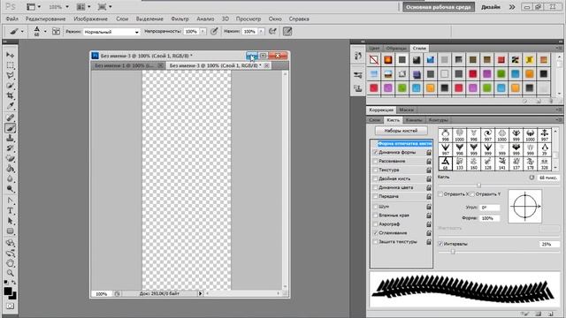Click the brush size Кегль slider handle
The width and height of the screenshot is (566, 318).
click(479, 185)
